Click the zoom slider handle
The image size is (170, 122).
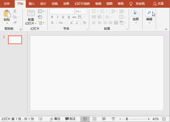click(x=127, y=119)
